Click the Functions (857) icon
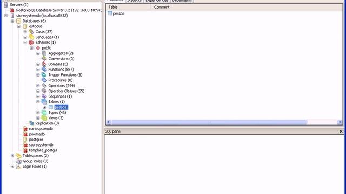Screen dimensions: 346x194 click(x=44, y=70)
